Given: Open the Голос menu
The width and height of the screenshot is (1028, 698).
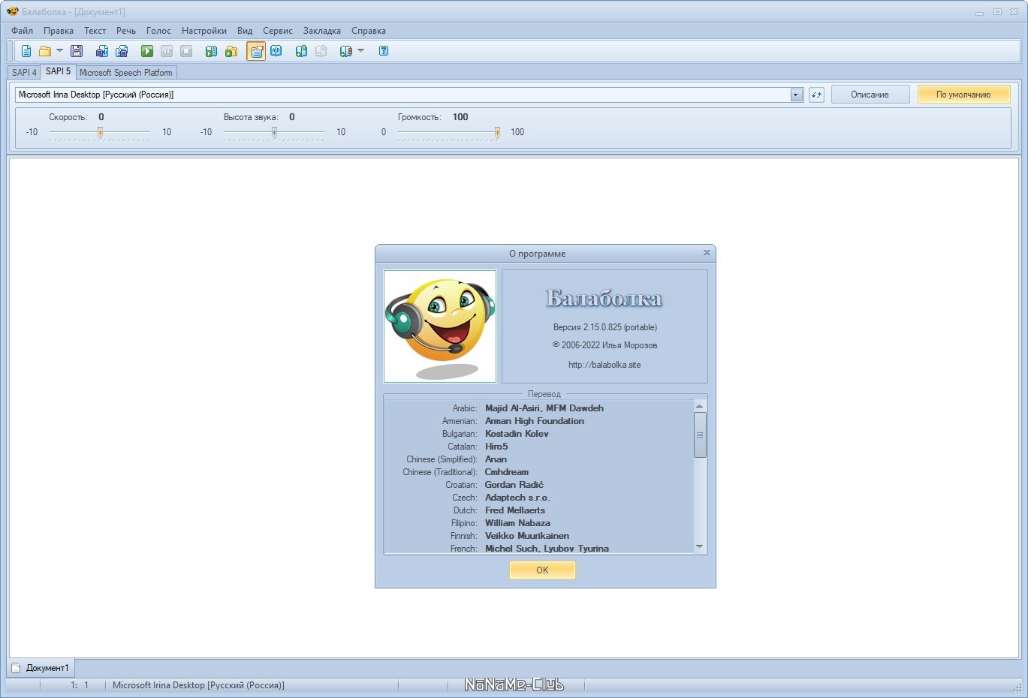Looking at the screenshot, I should click(158, 31).
